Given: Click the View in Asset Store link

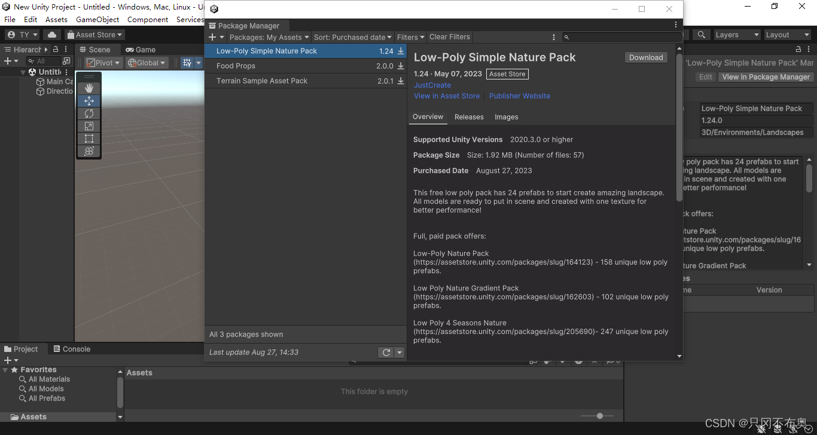Looking at the screenshot, I should tap(447, 96).
